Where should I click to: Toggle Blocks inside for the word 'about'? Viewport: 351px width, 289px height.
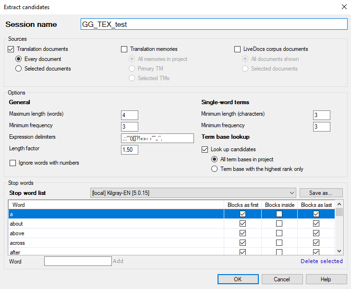(279, 224)
